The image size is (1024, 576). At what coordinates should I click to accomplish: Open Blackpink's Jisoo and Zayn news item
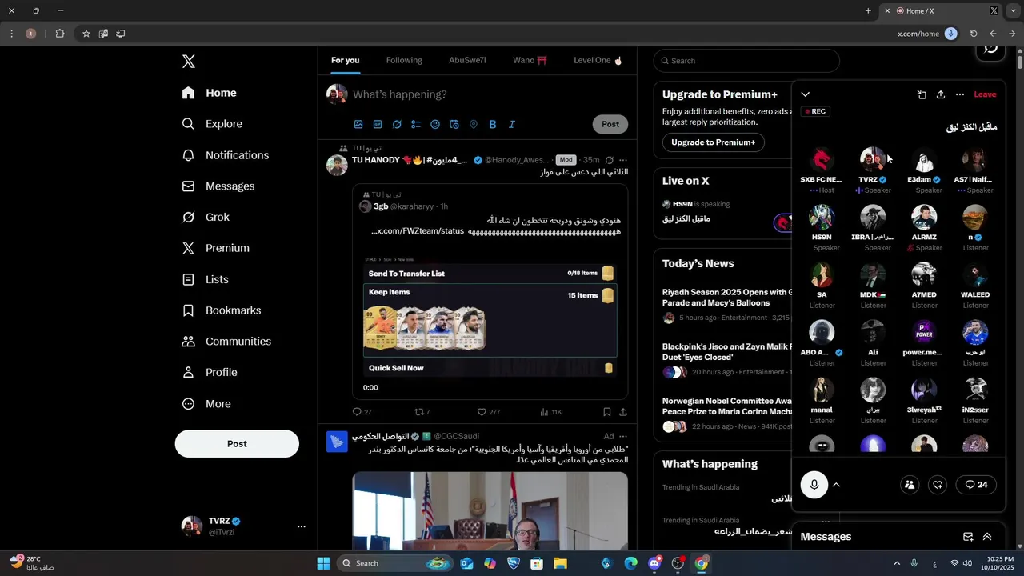pos(727,361)
